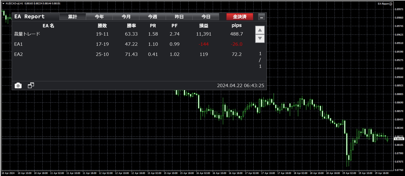
Task: Click the AUDCAD-cd,H1 chart title text
Action: (14, 4)
